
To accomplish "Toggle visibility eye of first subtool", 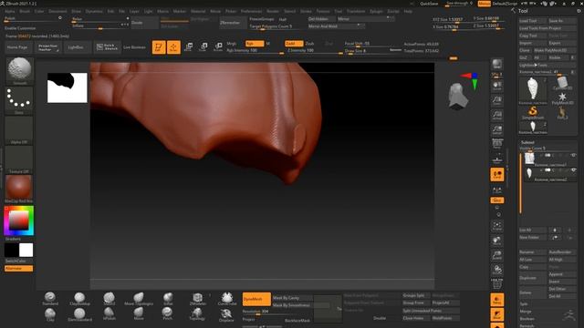I will pos(573,155).
